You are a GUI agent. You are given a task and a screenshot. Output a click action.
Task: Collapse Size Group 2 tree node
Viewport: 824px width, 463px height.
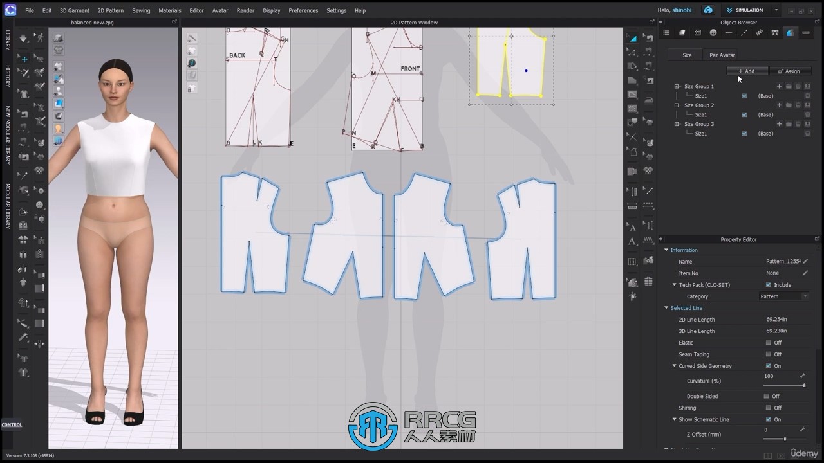(677, 105)
